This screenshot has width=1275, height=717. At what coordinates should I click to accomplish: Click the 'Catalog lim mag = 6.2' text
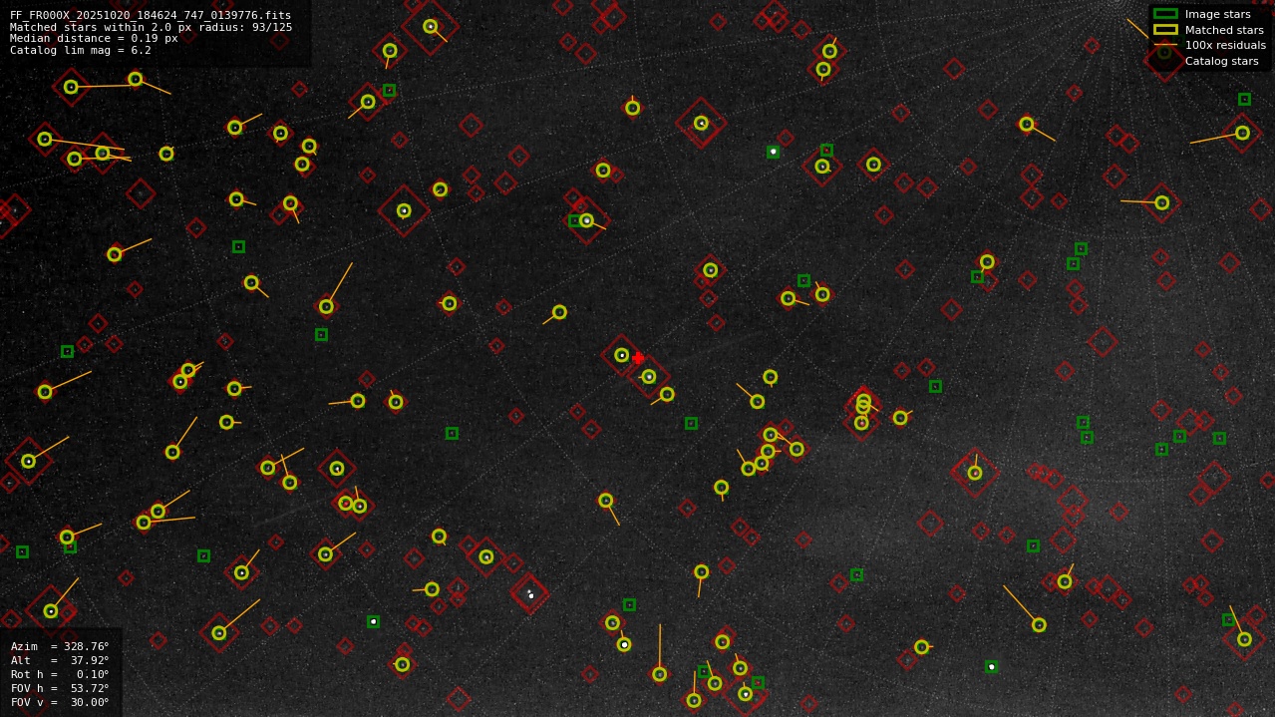click(81, 50)
